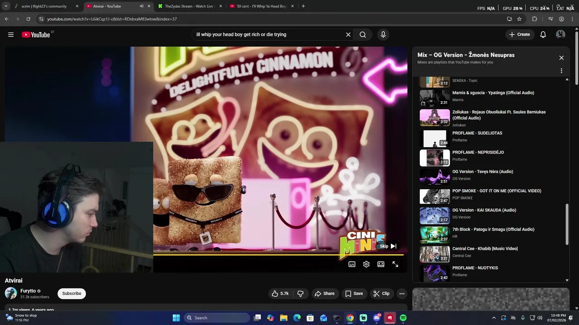Like the Atvirai video (5.7k)
This screenshot has height=325, width=579.
[x=280, y=293]
